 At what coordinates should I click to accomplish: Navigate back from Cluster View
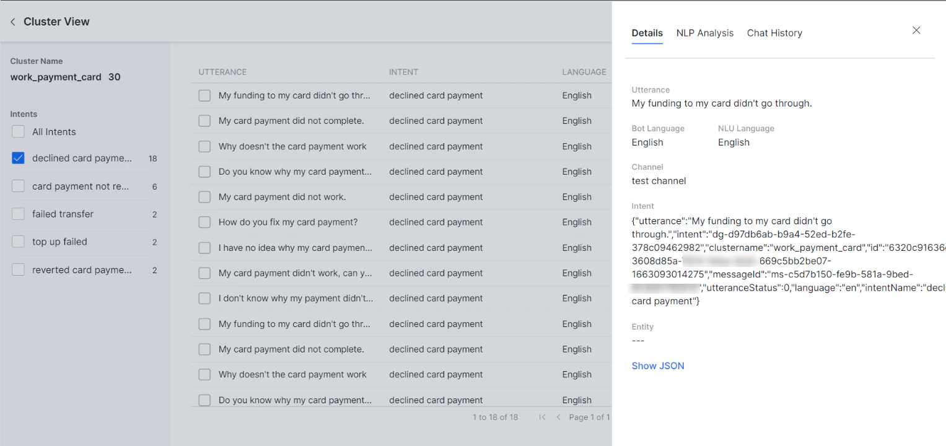[12, 21]
